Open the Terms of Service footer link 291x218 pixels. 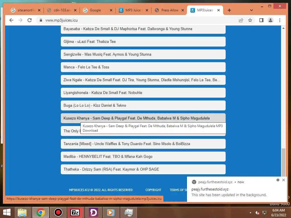pos(178,190)
